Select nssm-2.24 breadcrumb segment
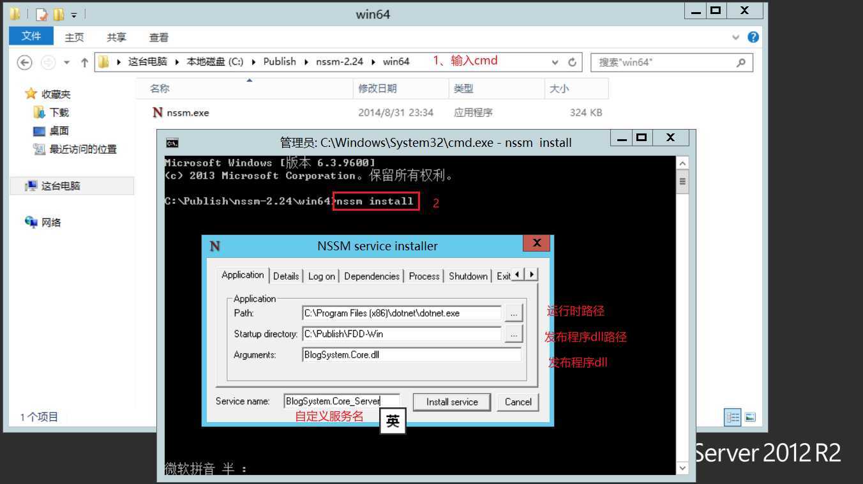This screenshot has width=863, height=484. click(340, 61)
